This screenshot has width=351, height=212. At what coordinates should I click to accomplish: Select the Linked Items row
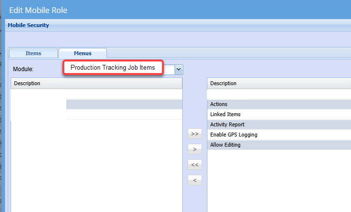tap(279, 114)
